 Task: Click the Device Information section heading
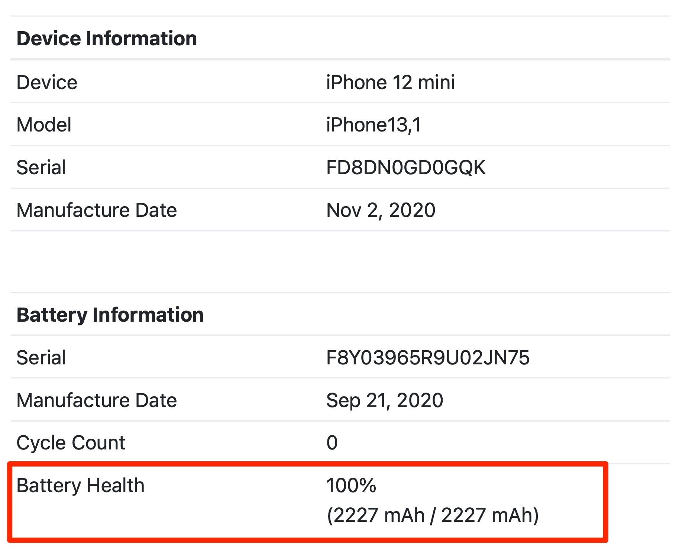coord(107,39)
